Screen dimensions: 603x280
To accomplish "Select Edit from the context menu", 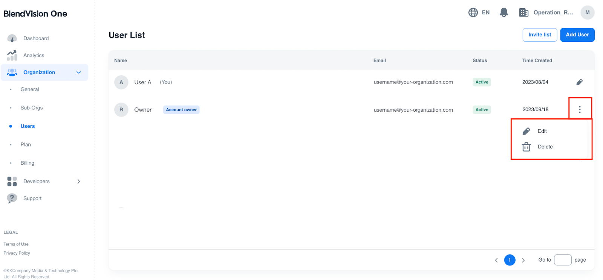I will [542, 131].
